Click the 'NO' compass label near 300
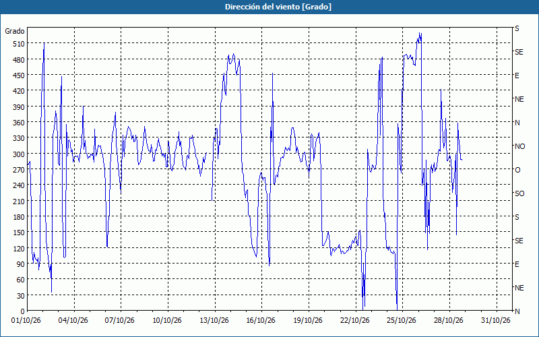Image resolution: width=539 pixels, height=337 pixels. point(519,146)
